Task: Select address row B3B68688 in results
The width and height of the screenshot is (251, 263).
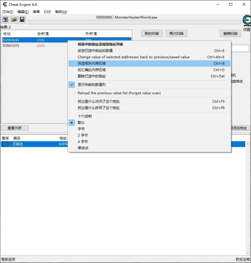Action: click(x=35, y=46)
